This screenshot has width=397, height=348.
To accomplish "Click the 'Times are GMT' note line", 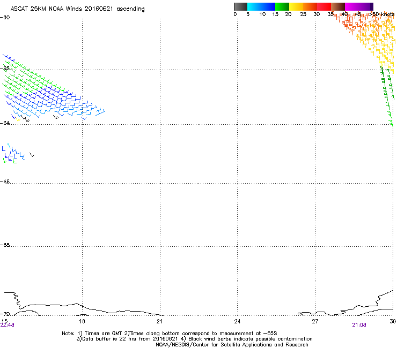I will [170, 334].
